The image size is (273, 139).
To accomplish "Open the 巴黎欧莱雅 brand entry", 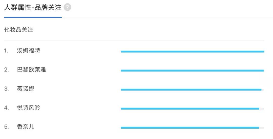I will coord(32,70).
